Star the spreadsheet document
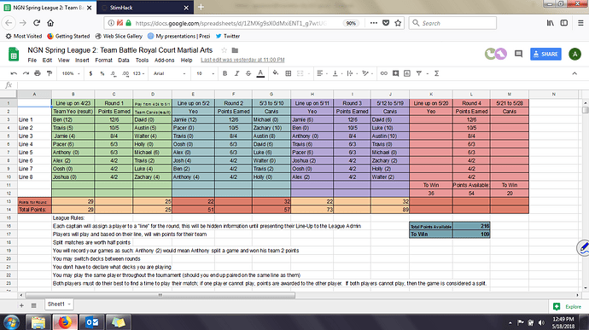 click(225, 50)
